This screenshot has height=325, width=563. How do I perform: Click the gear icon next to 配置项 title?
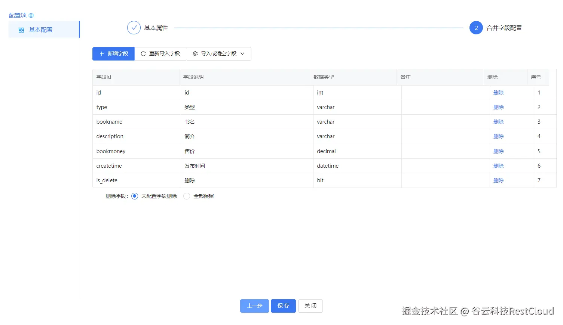coord(31,15)
